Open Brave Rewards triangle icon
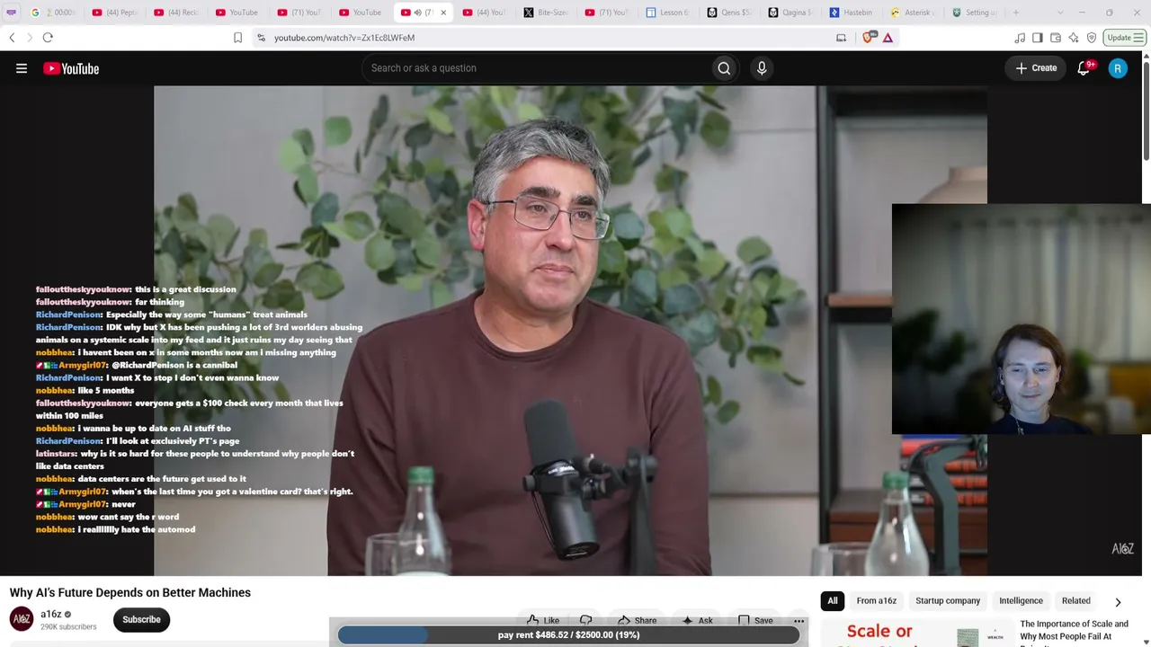This screenshot has width=1151, height=647. 888,38
